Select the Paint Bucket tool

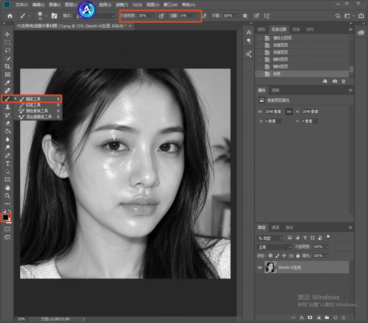(x=8, y=131)
